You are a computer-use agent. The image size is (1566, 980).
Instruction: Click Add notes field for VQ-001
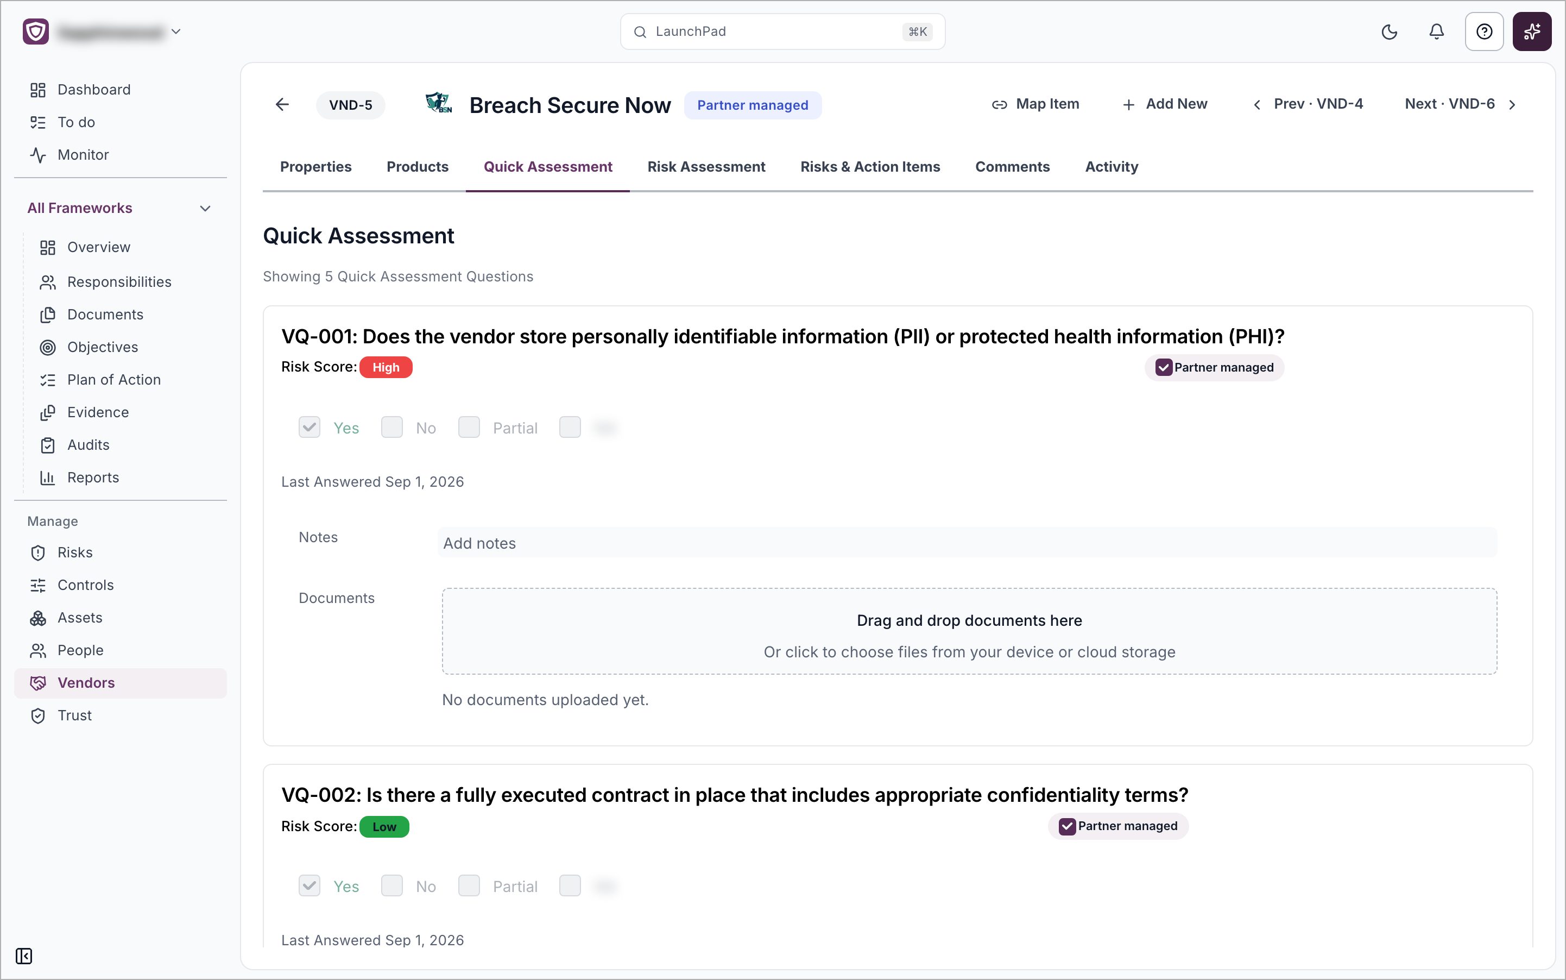967,543
